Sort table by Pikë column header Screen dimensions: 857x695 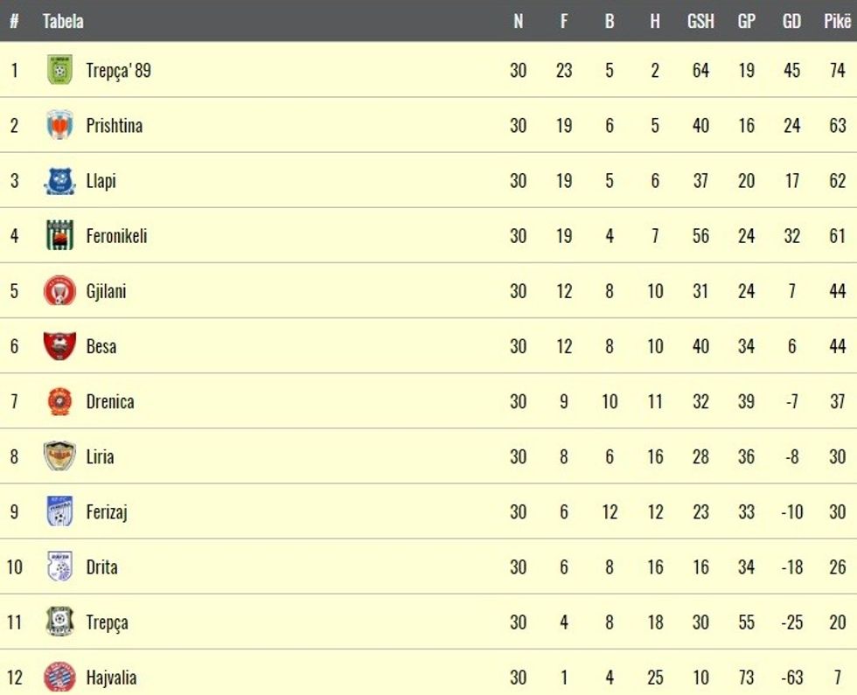point(837,21)
